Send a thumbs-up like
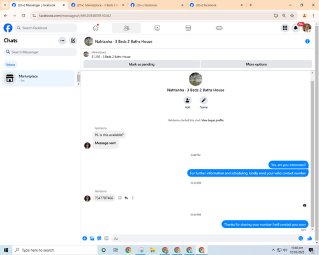This screenshot has width=319, height=255. click(309, 238)
